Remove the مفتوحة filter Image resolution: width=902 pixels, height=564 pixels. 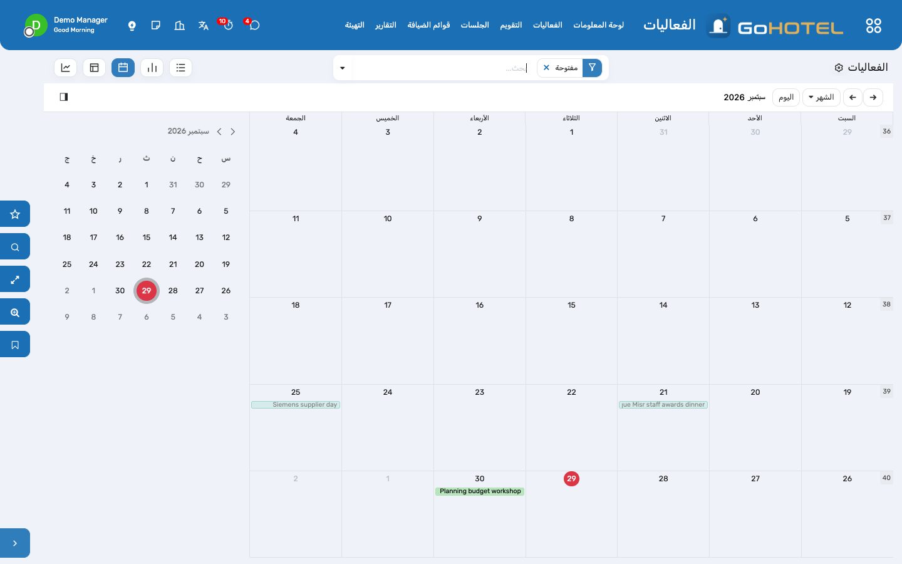(546, 68)
